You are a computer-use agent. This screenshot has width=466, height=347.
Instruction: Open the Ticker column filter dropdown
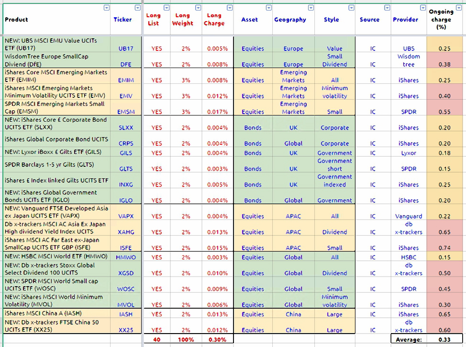pos(138,8)
